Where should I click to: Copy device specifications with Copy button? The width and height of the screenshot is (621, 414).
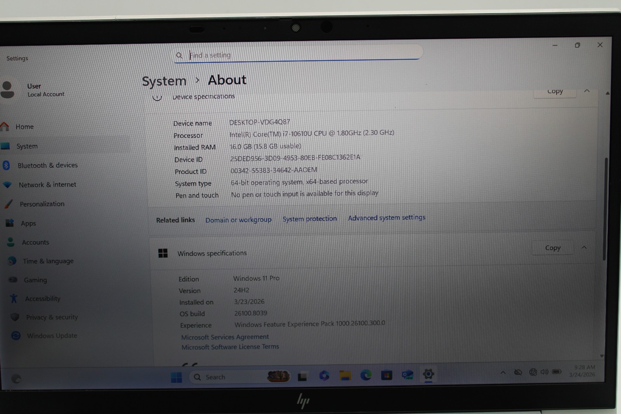[x=555, y=92]
